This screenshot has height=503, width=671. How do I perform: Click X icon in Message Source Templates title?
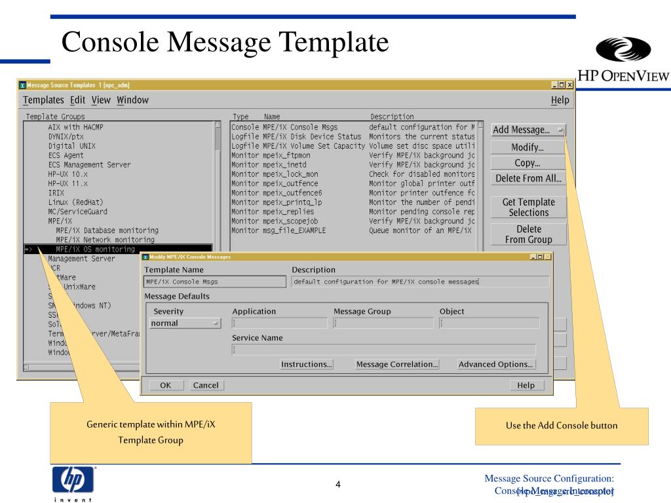tap(22, 85)
